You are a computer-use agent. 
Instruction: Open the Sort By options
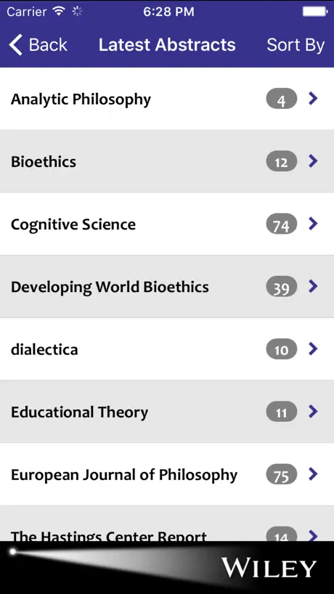pyautogui.click(x=296, y=45)
